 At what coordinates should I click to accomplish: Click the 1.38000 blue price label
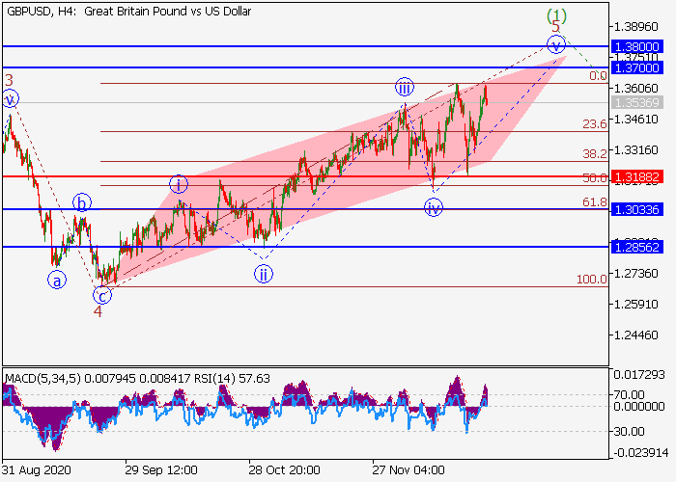tap(637, 46)
